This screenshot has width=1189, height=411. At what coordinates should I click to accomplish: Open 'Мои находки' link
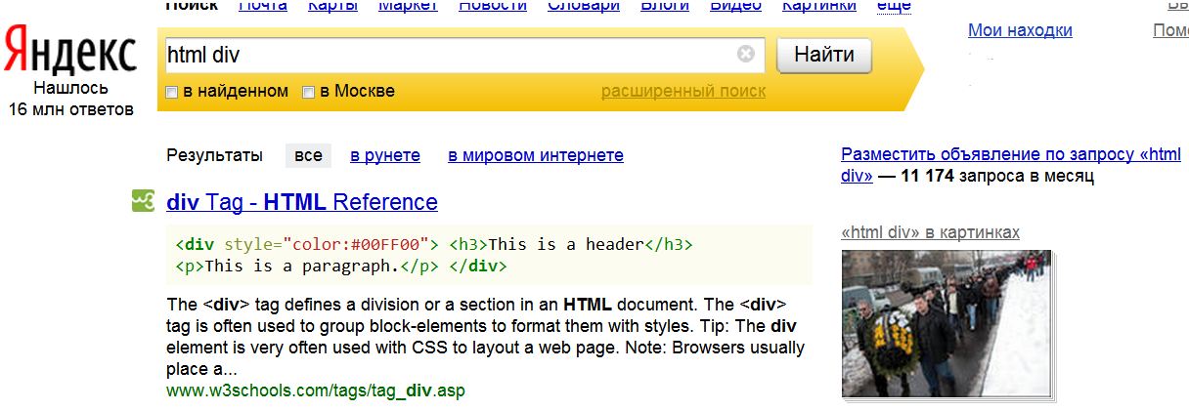pyautogui.click(x=1020, y=30)
